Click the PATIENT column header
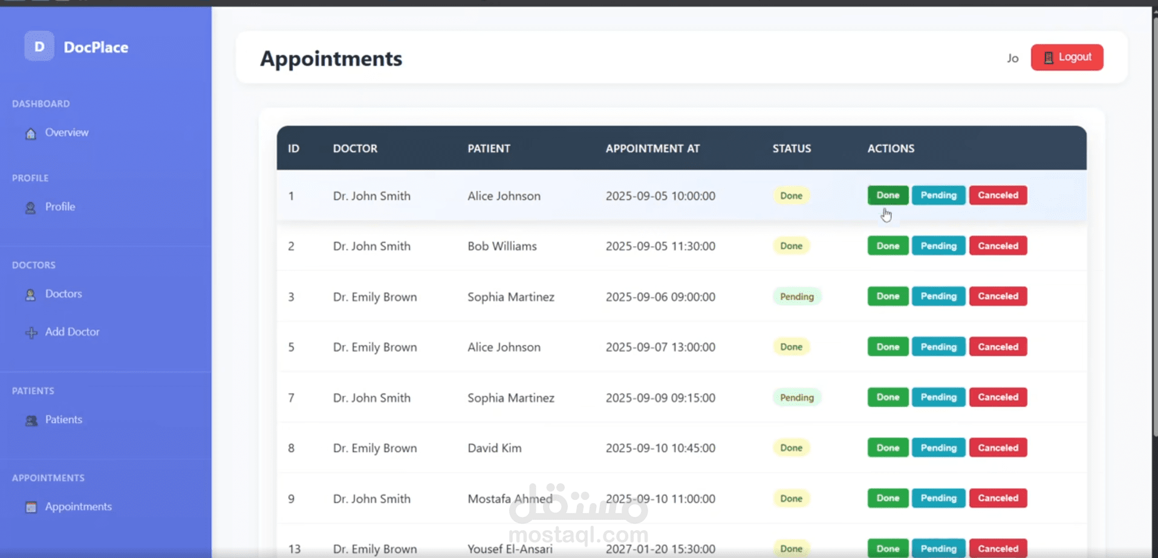 coord(489,149)
